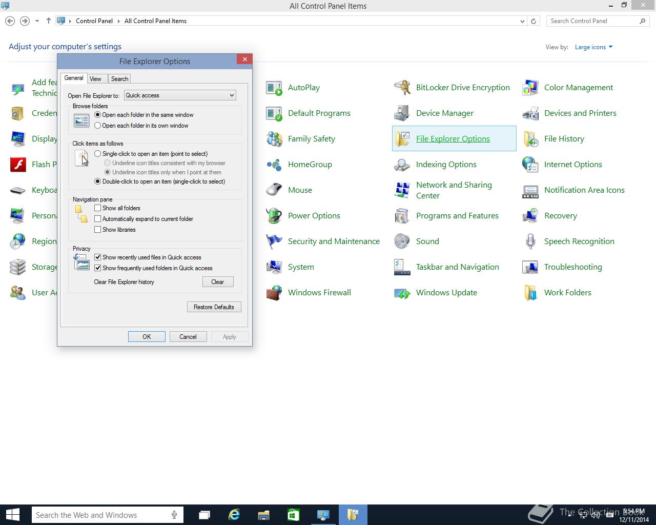This screenshot has height=525, width=656.
Task: Open the Windows Start button
Action: (x=12, y=515)
